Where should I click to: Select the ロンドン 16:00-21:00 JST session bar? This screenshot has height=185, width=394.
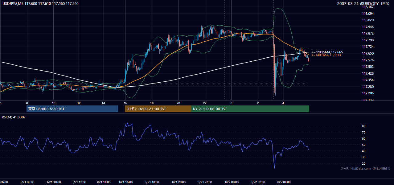(158, 109)
